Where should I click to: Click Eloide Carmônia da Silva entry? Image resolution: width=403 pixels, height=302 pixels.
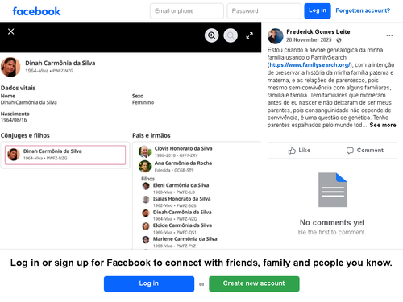177,229
